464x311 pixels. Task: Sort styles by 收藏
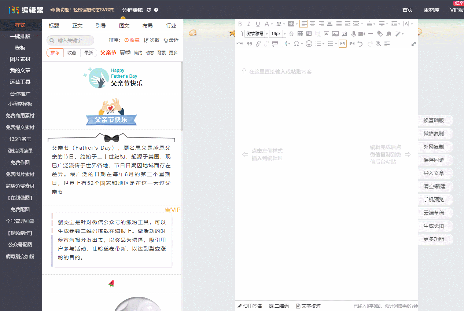click(x=132, y=40)
